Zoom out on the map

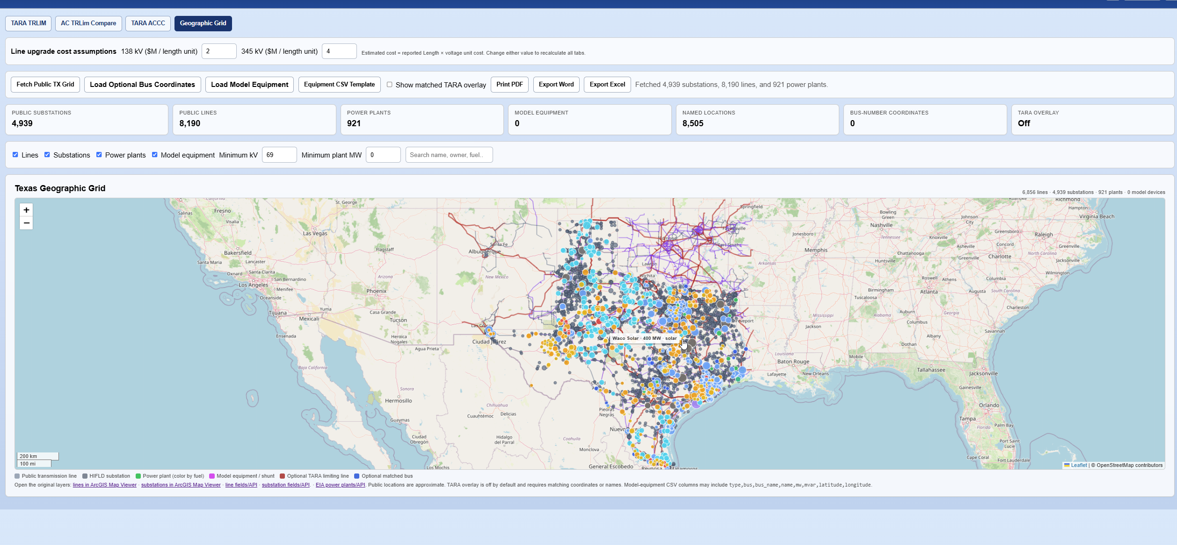26,223
